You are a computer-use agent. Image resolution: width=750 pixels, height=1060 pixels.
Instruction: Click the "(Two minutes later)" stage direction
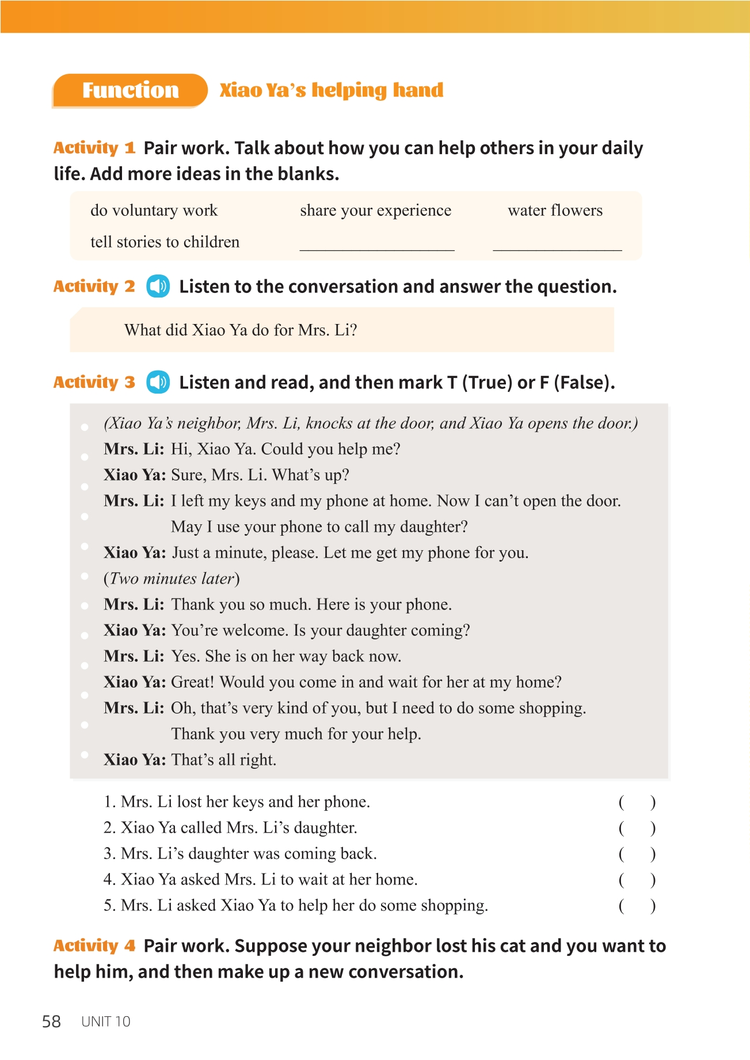[172, 578]
